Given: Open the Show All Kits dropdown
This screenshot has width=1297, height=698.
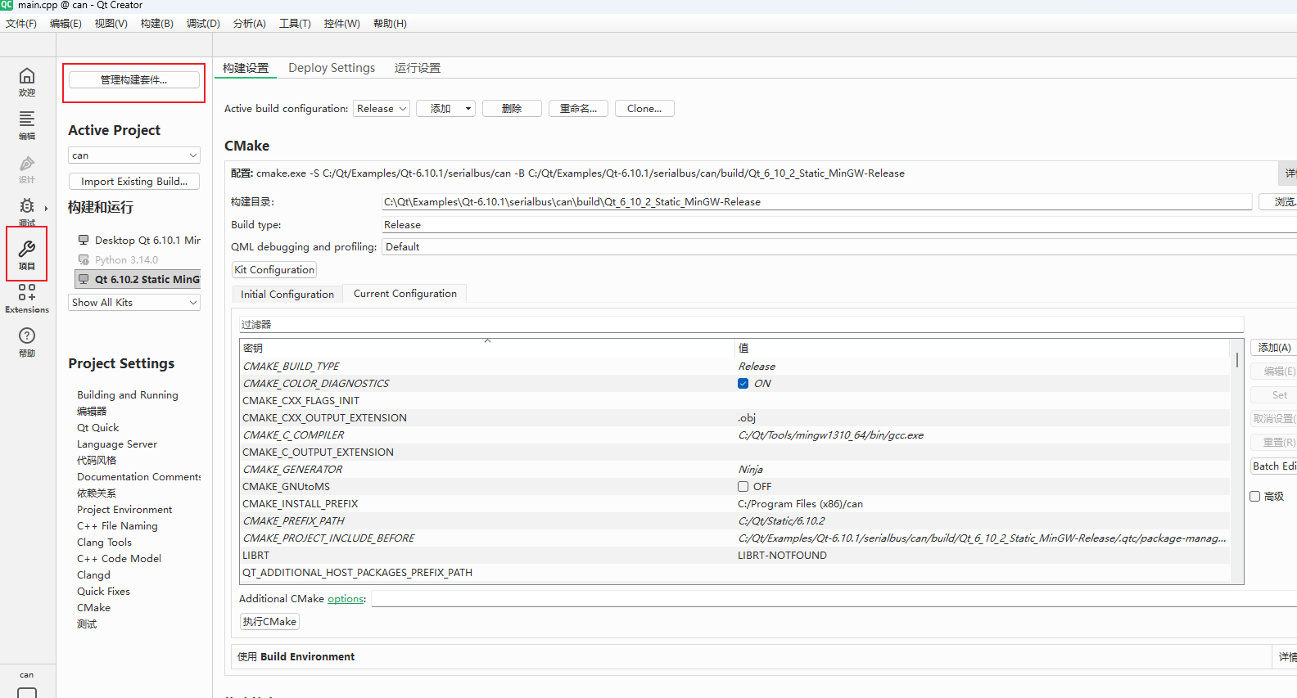Looking at the screenshot, I should click(134, 302).
